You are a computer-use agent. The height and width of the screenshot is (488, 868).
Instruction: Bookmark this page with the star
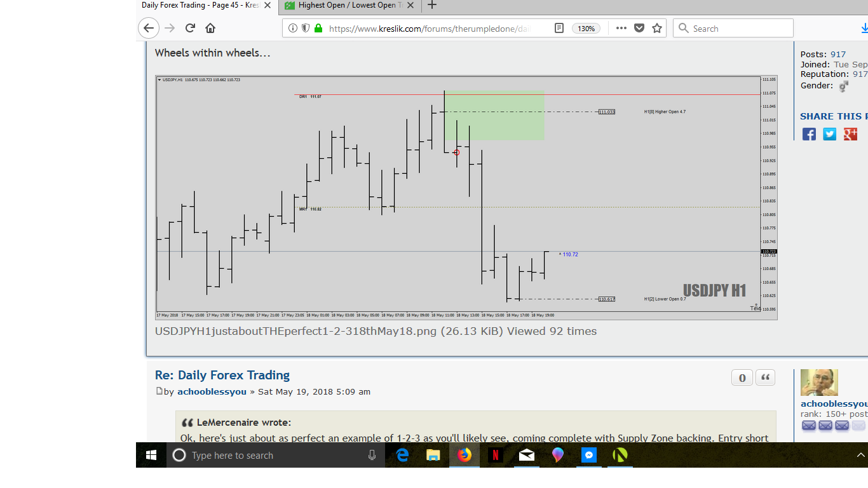pos(657,28)
